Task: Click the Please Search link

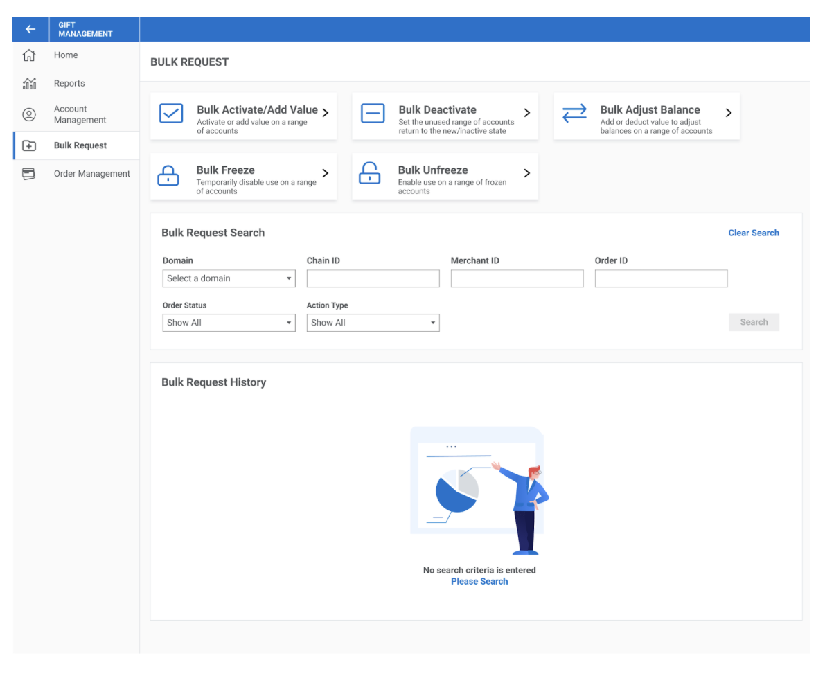Action: (479, 582)
